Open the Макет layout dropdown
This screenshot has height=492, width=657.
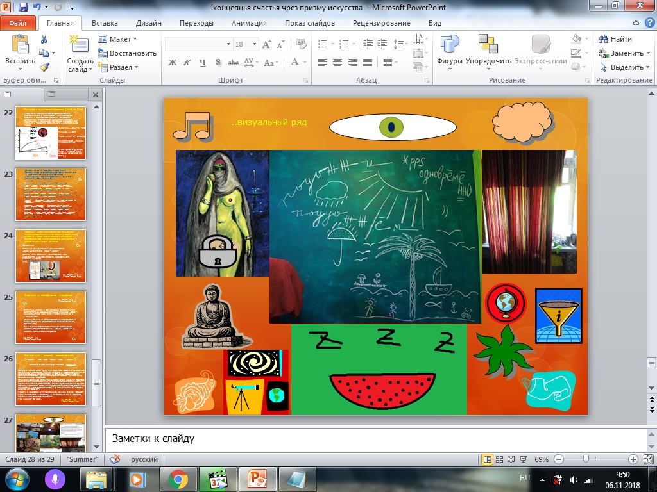[x=118, y=39]
